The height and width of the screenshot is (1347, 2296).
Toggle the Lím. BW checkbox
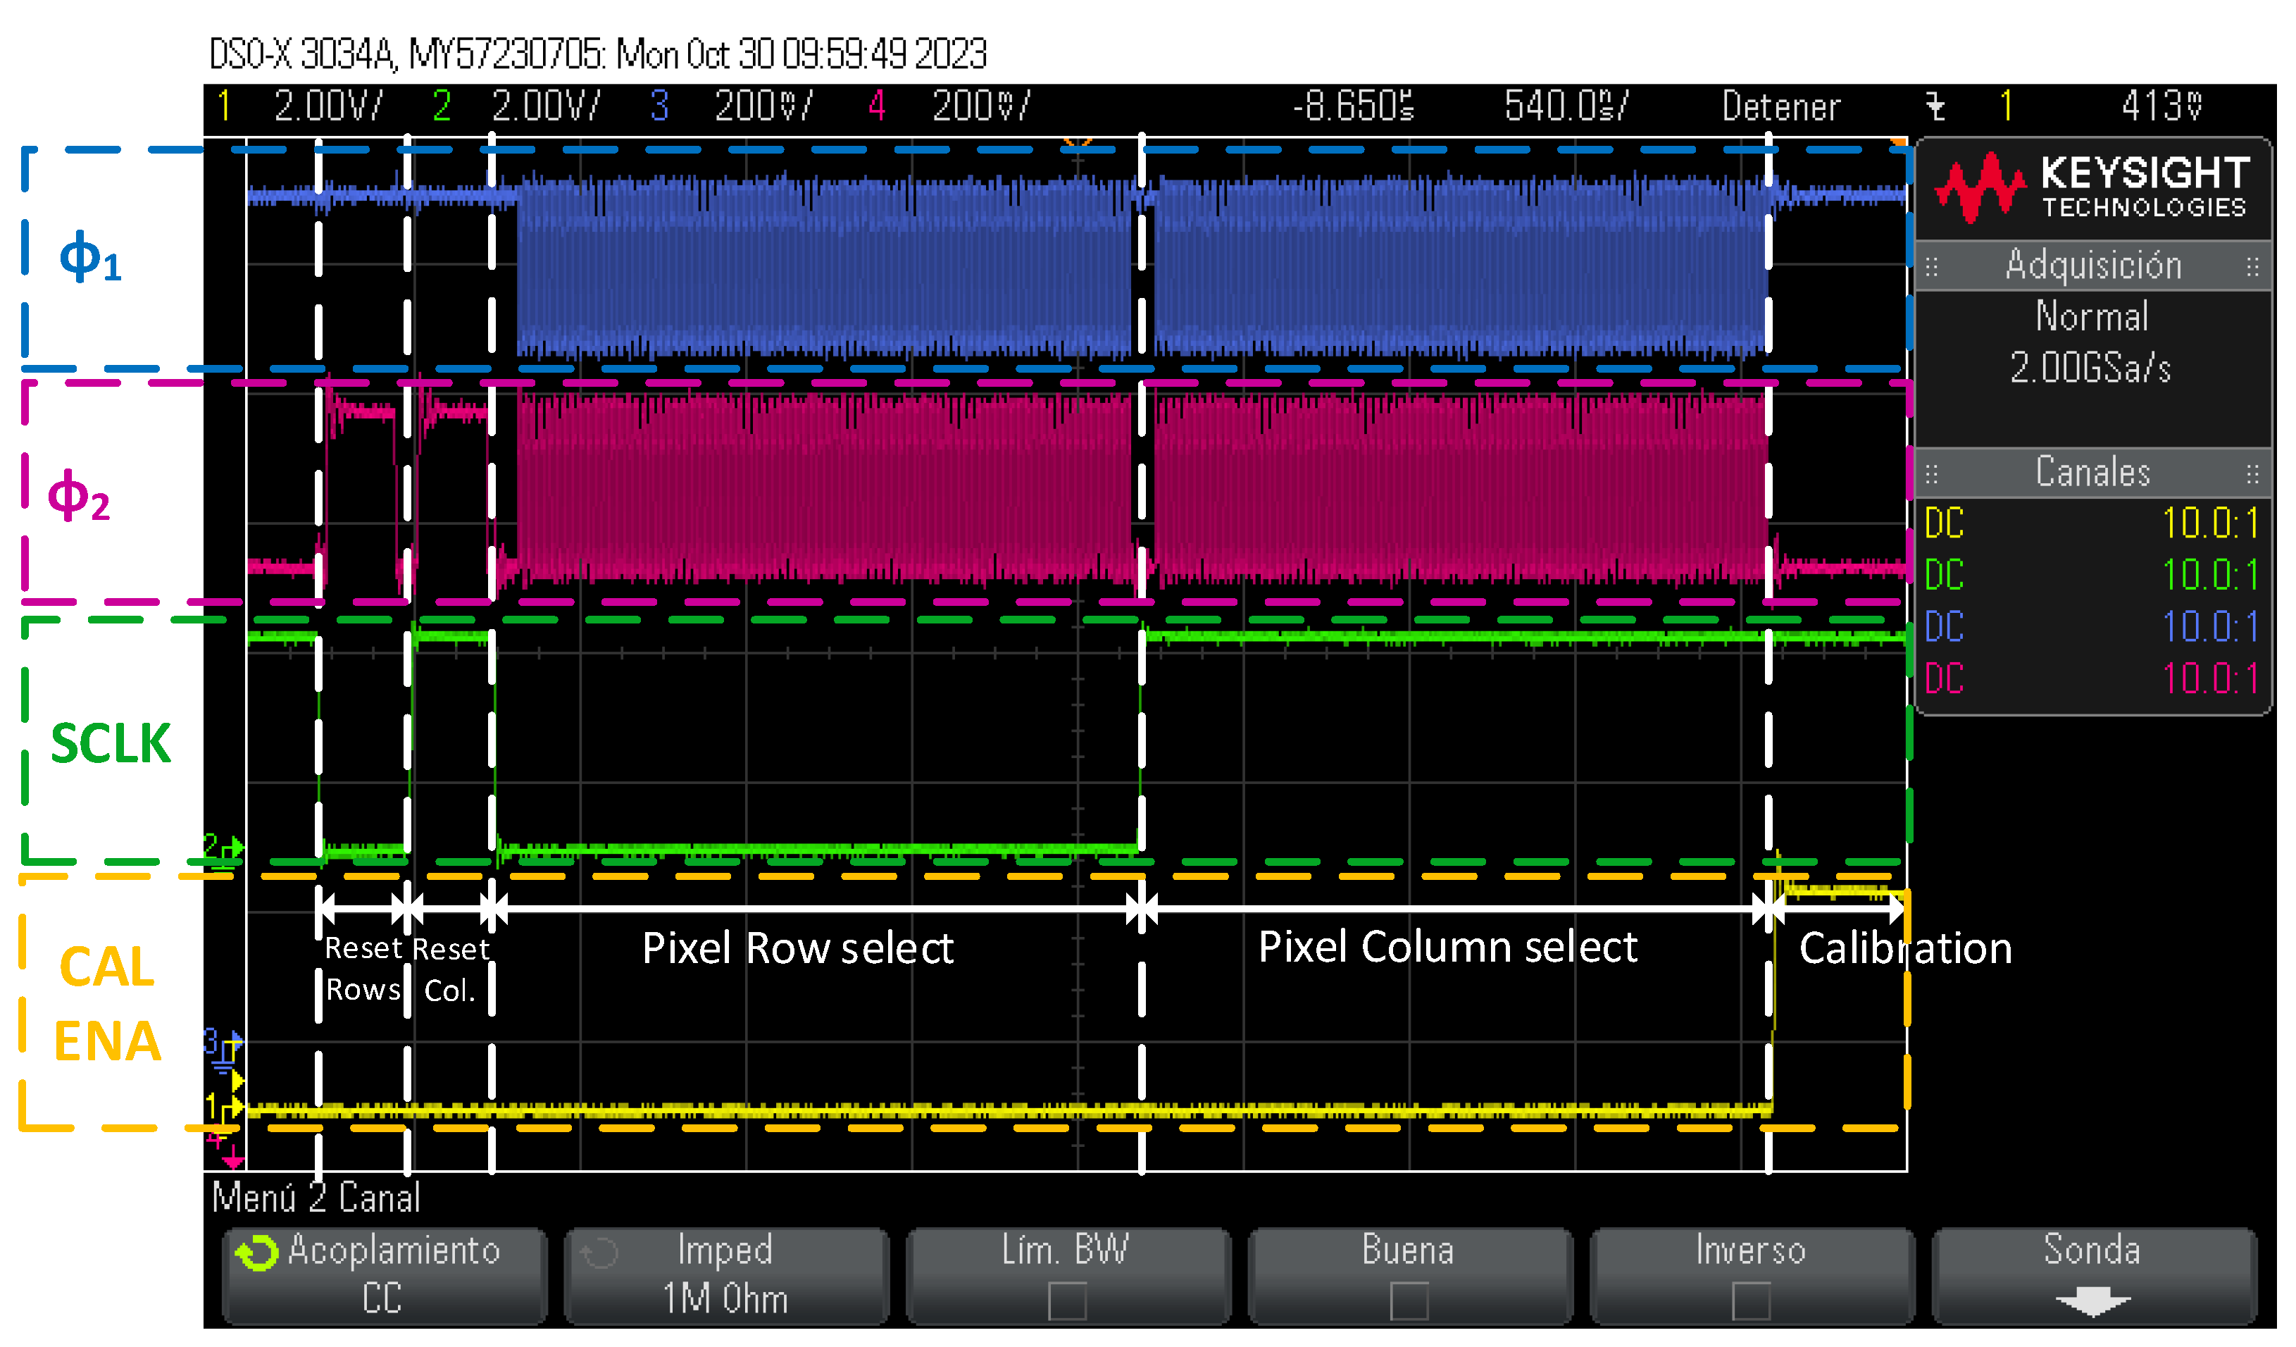click(x=1067, y=1301)
